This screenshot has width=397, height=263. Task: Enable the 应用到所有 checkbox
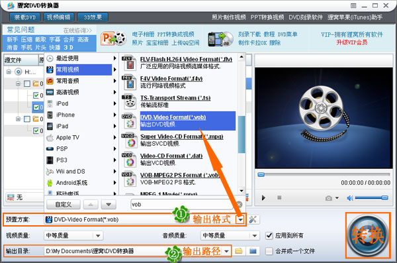point(269,236)
